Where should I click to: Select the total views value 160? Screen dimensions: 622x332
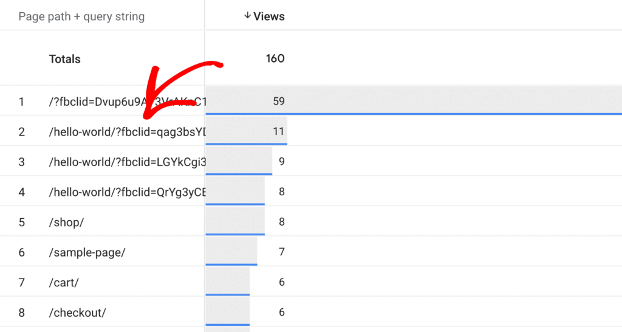coord(275,59)
